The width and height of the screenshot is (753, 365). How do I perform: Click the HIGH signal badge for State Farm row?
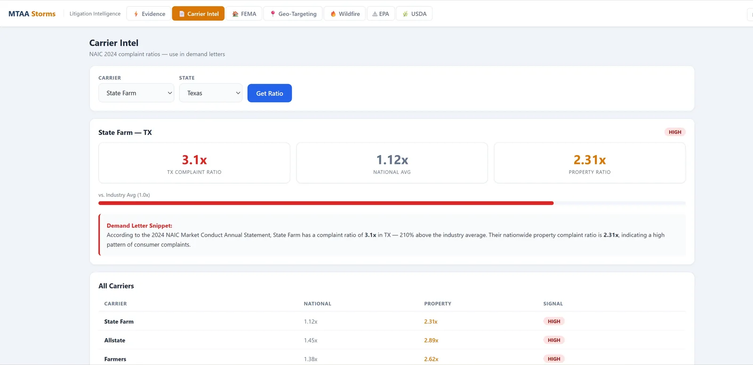coord(554,321)
